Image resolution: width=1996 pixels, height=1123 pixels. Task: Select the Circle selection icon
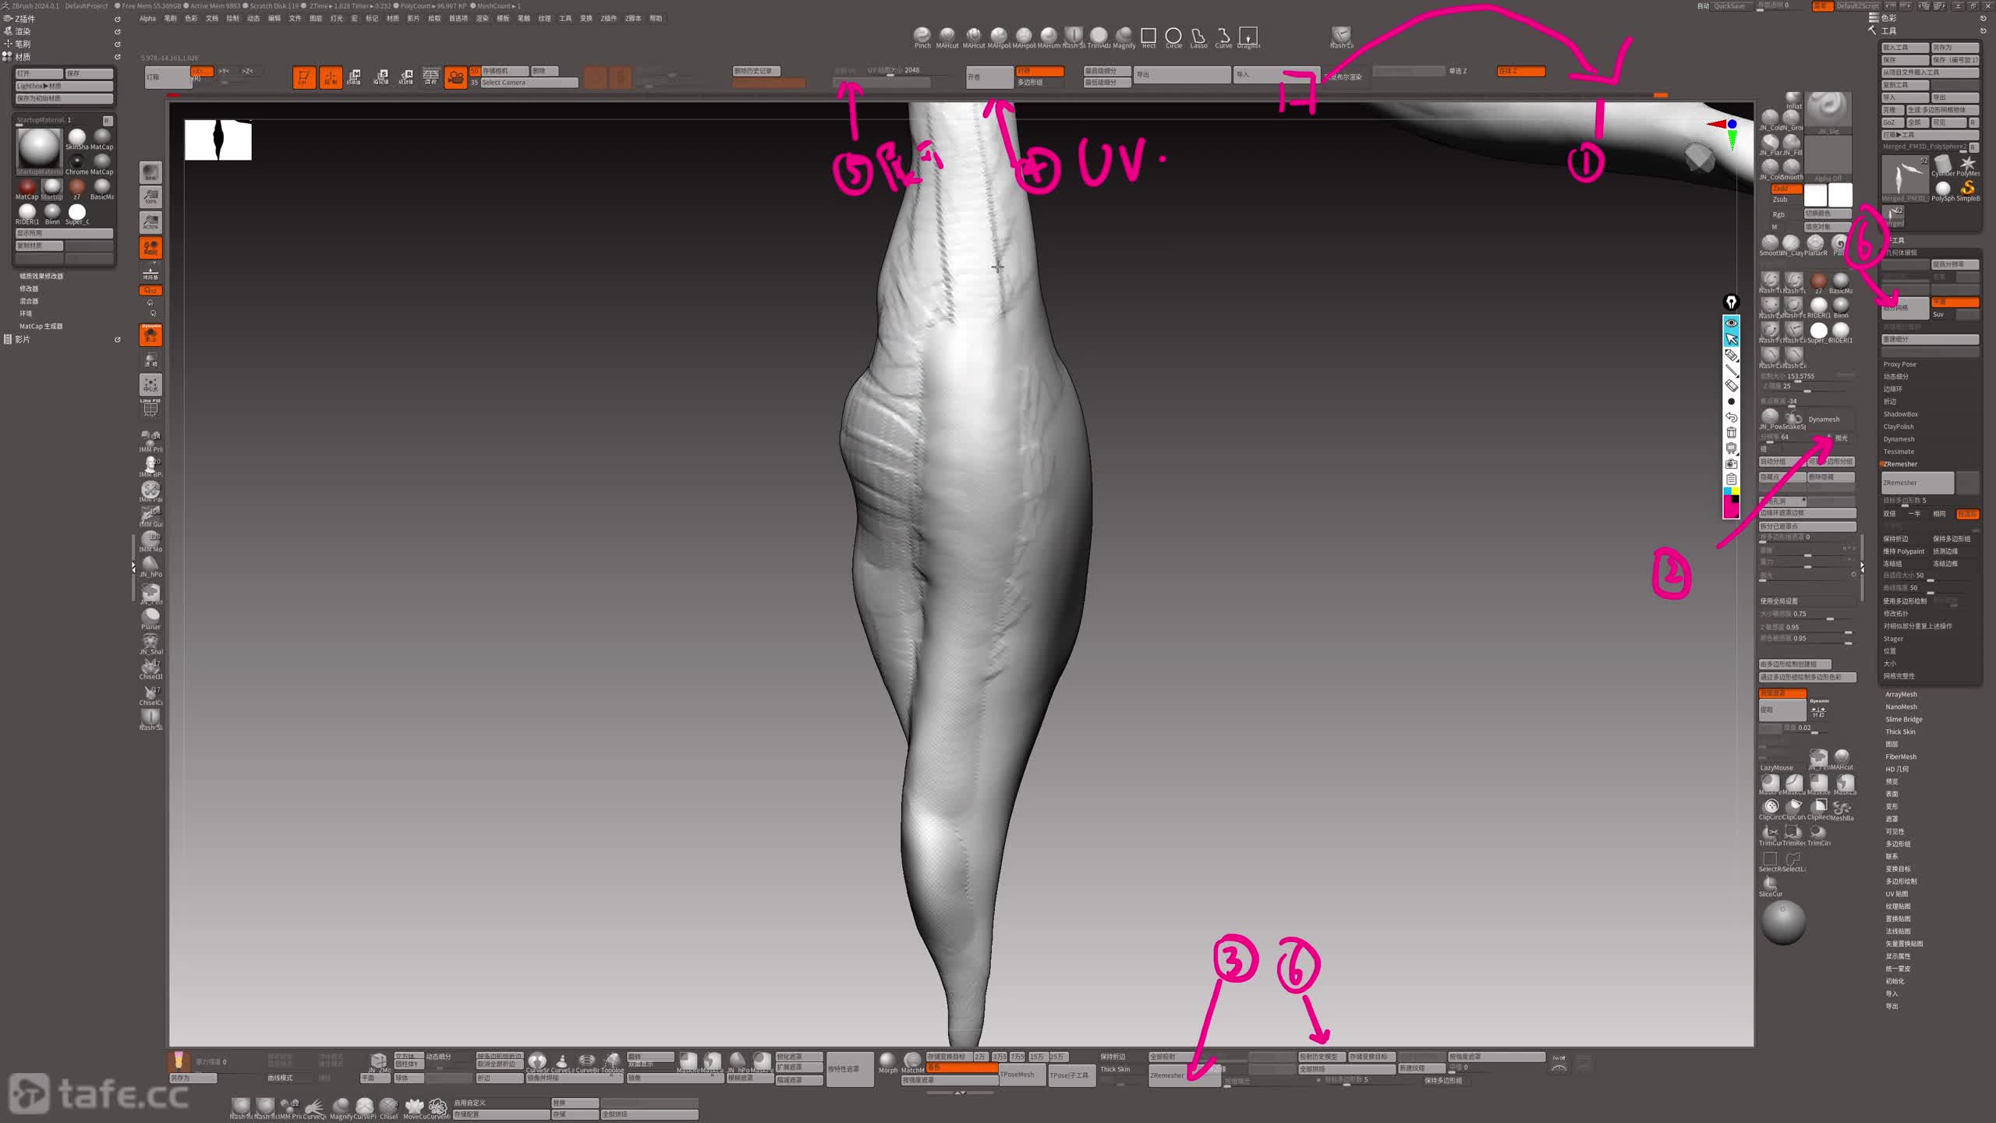coord(1173,36)
